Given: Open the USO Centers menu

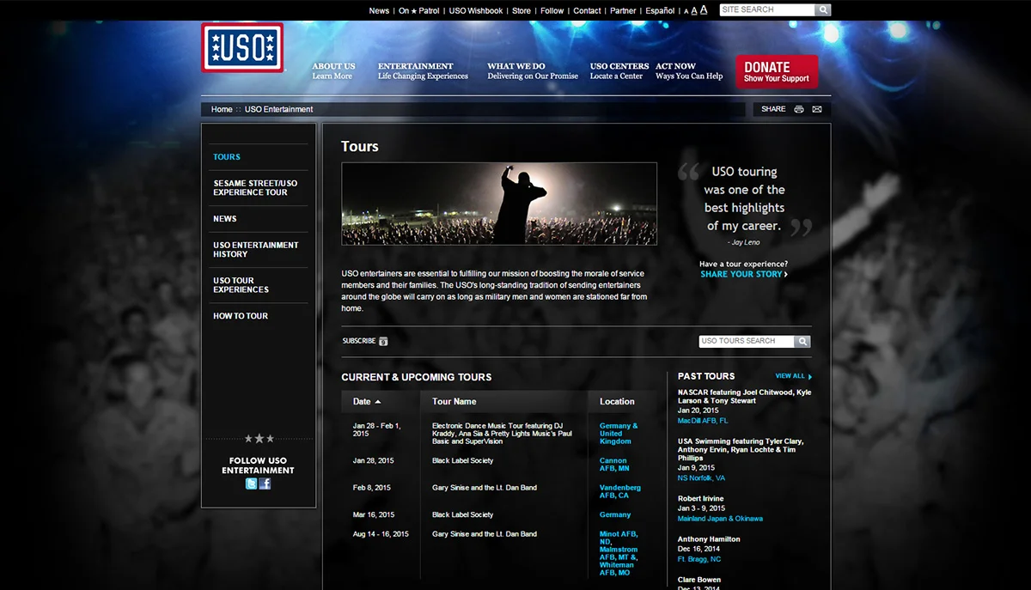Looking at the screenshot, I should (x=619, y=70).
